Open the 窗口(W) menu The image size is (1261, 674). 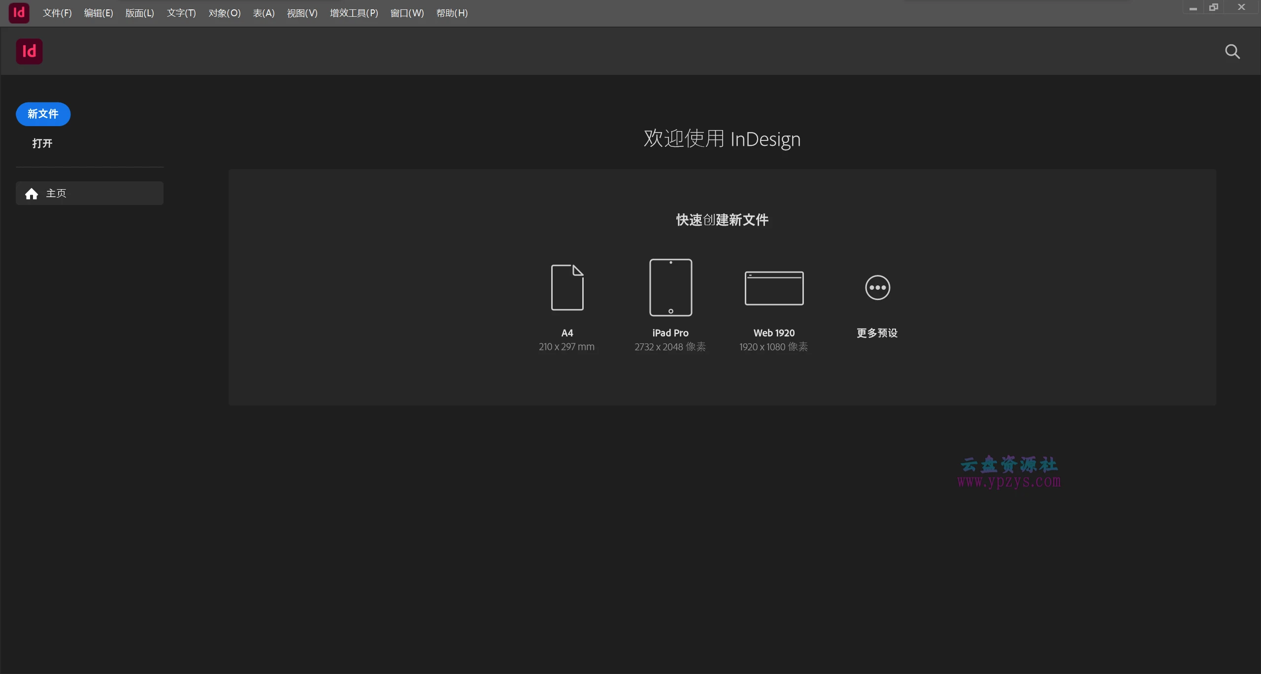coord(407,13)
